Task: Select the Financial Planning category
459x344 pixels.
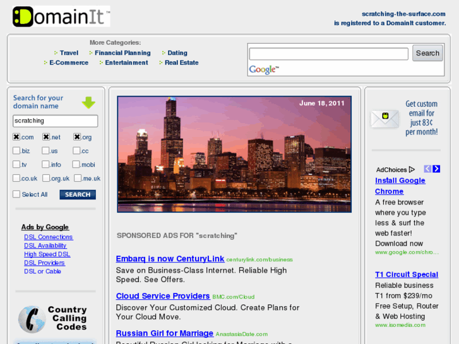Action: click(122, 53)
